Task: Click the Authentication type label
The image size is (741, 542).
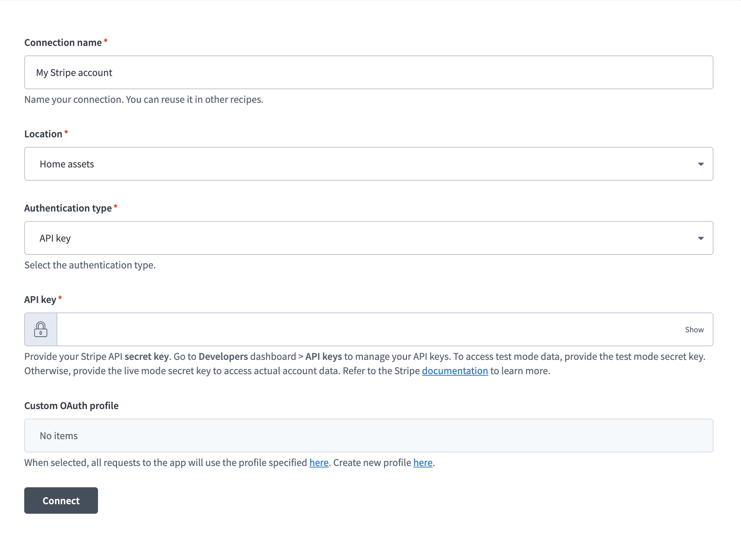Action: click(68, 208)
